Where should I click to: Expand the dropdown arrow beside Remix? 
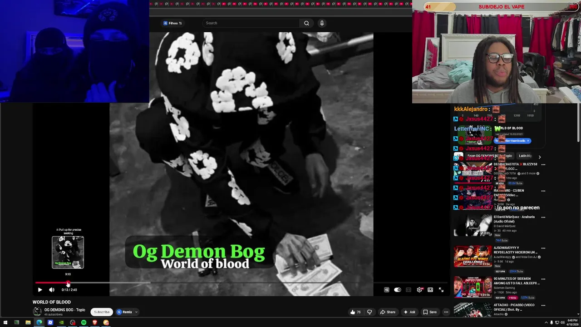tap(136, 312)
